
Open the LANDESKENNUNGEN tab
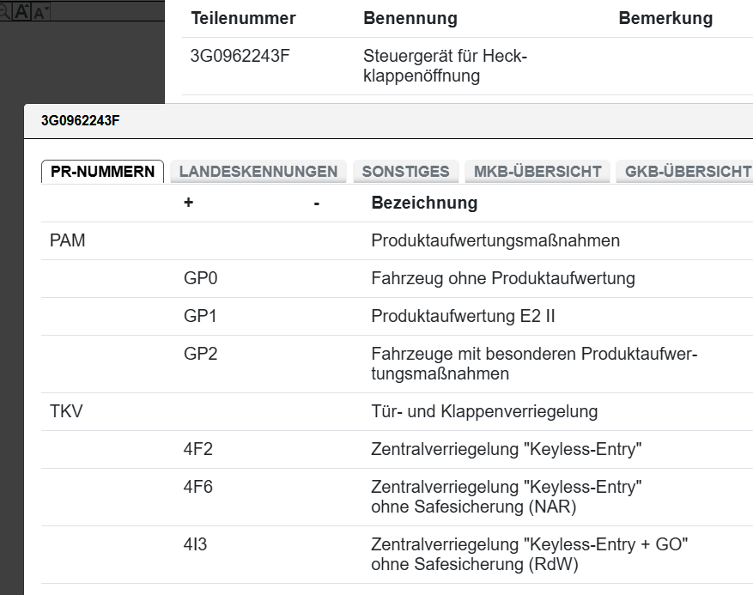258,172
